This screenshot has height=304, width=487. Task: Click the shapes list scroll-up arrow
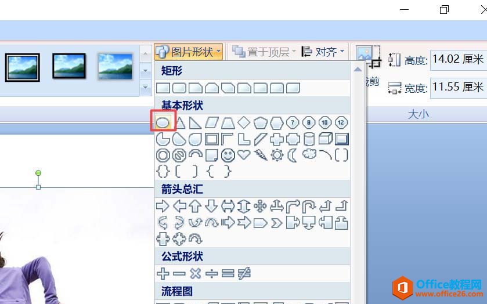[358, 69]
